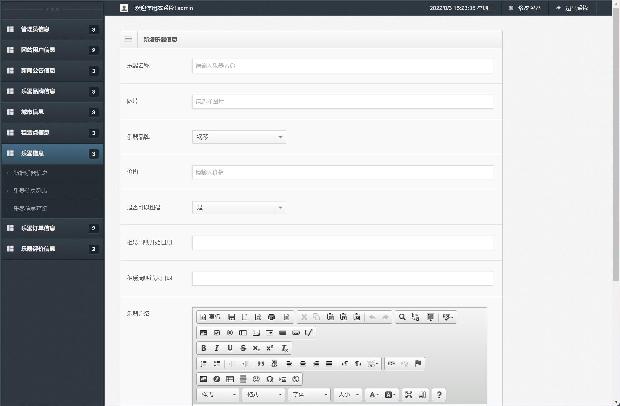Insert a table in the rich text editor
This screenshot has height=406, width=620.
[230, 379]
